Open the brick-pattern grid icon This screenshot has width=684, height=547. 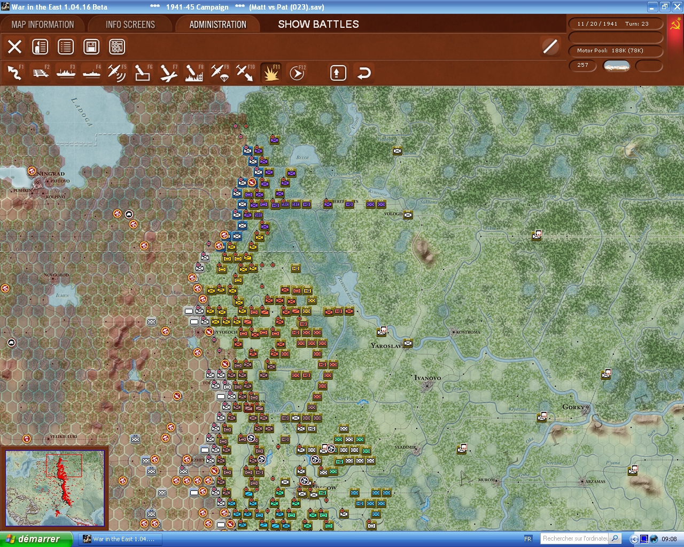(x=117, y=47)
